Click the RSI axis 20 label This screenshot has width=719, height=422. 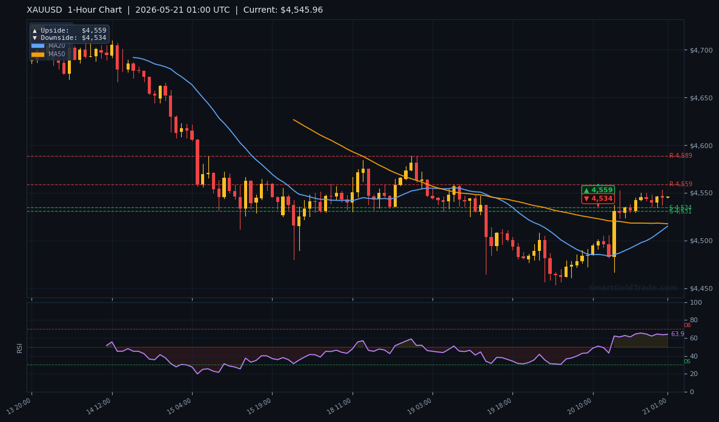(x=694, y=374)
